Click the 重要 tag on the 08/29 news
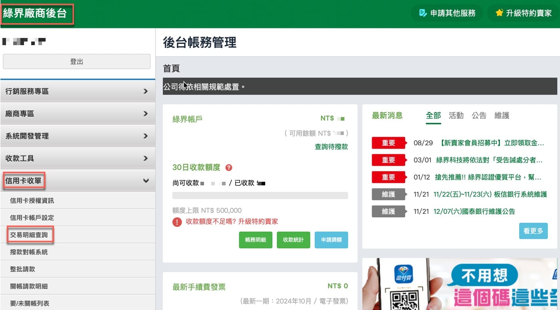 click(x=388, y=143)
